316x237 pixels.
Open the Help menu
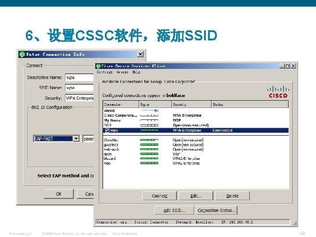click(x=136, y=72)
